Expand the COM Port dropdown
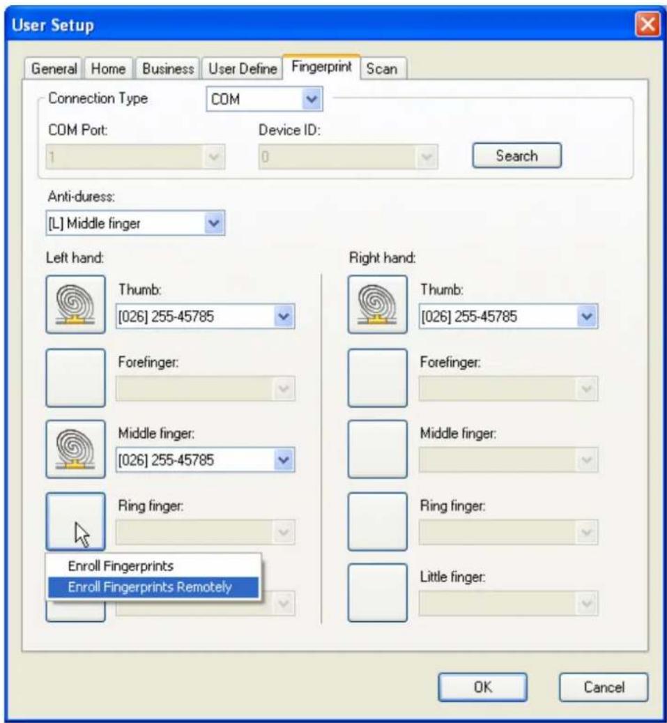The width and height of the screenshot is (667, 723). (135, 157)
